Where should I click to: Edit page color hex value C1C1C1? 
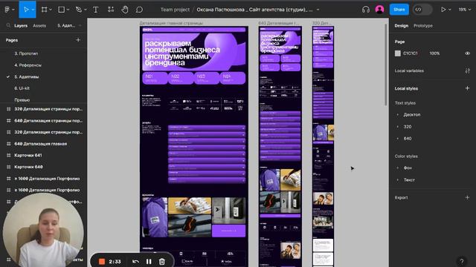411,53
